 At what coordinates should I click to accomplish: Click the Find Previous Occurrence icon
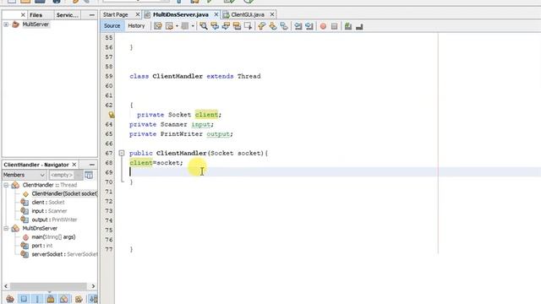215,26
